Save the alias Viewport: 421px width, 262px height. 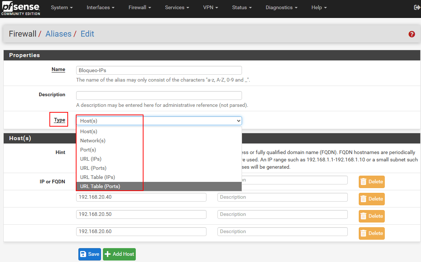(90, 254)
